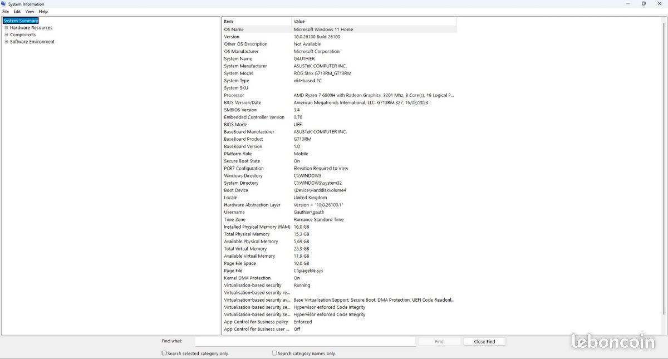Select the System Name value GAUTHIER
Viewport: 668px width, 359px height.
click(x=304, y=58)
